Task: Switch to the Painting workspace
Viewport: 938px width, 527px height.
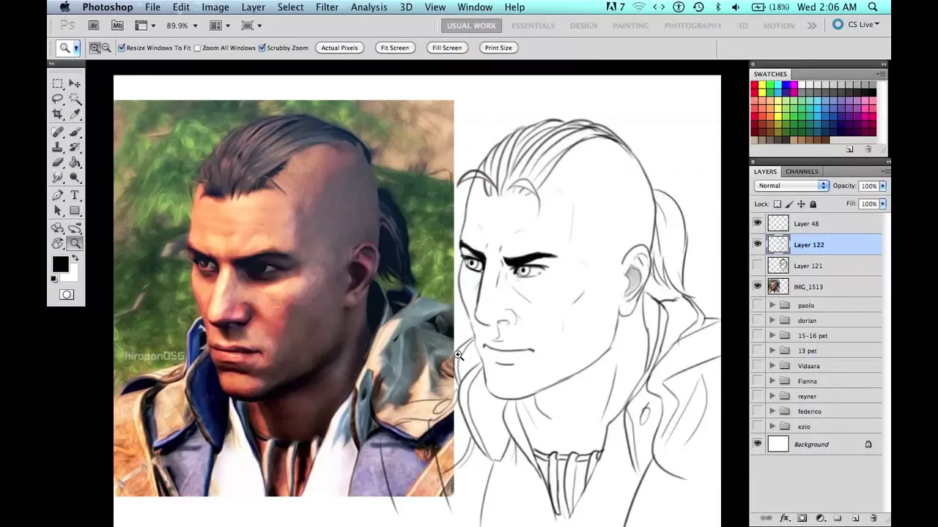Action: (x=631, y=26)
